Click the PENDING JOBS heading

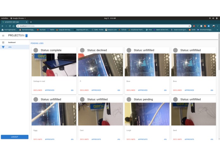pyautogui.click(x=37, y=43)
